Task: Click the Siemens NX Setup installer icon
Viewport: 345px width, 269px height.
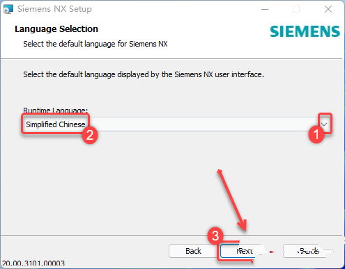Action: 8,9
